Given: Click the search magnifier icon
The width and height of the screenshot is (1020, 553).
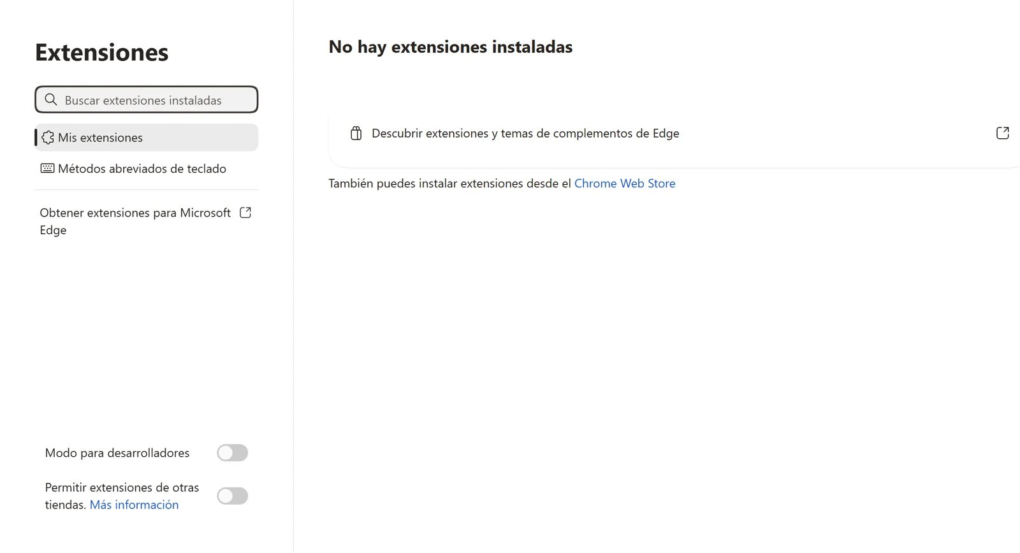Looking at the screenshot, I should pos(51,100).
